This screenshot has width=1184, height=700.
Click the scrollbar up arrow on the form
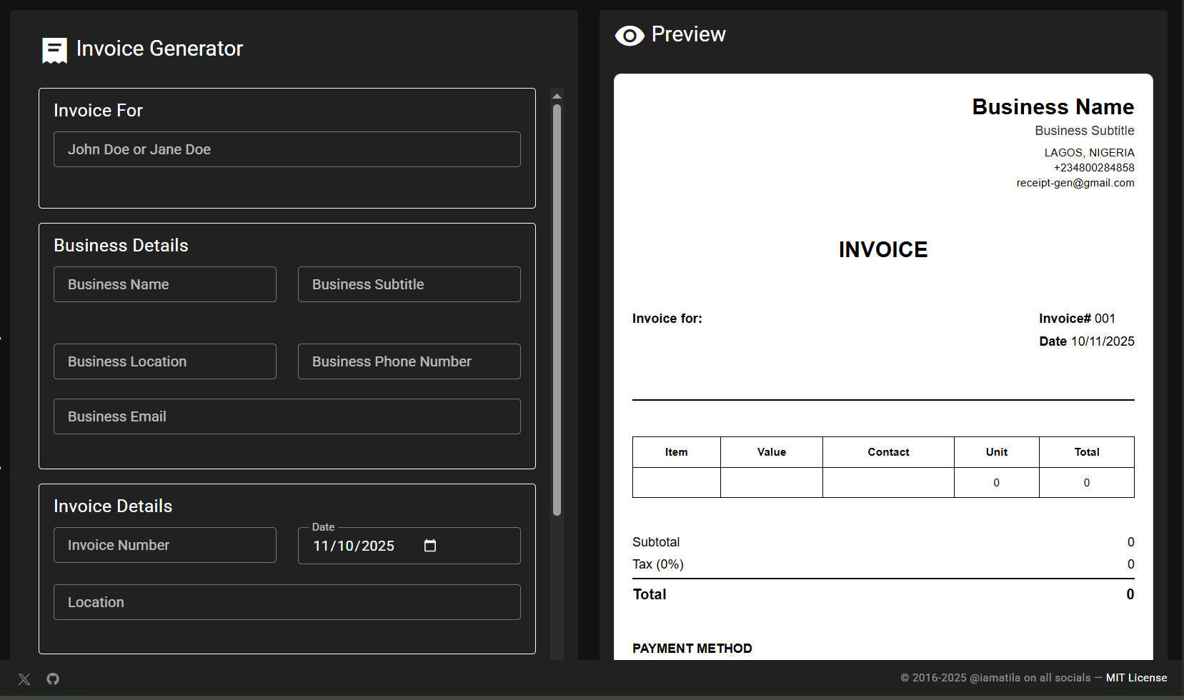tap(557, 95)
